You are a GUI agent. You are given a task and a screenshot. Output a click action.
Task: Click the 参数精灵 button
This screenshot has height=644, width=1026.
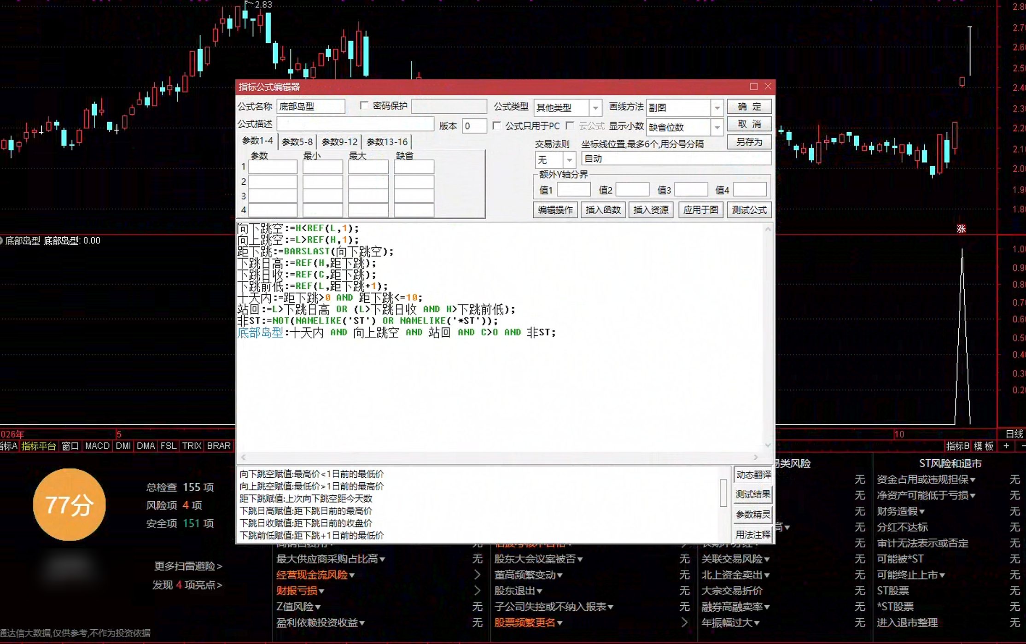pos(753,515)
